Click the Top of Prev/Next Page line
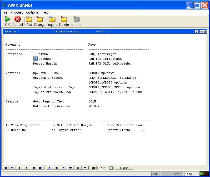Image resolution: width=210 pixels, height=177 pixels. coord(52,92)
